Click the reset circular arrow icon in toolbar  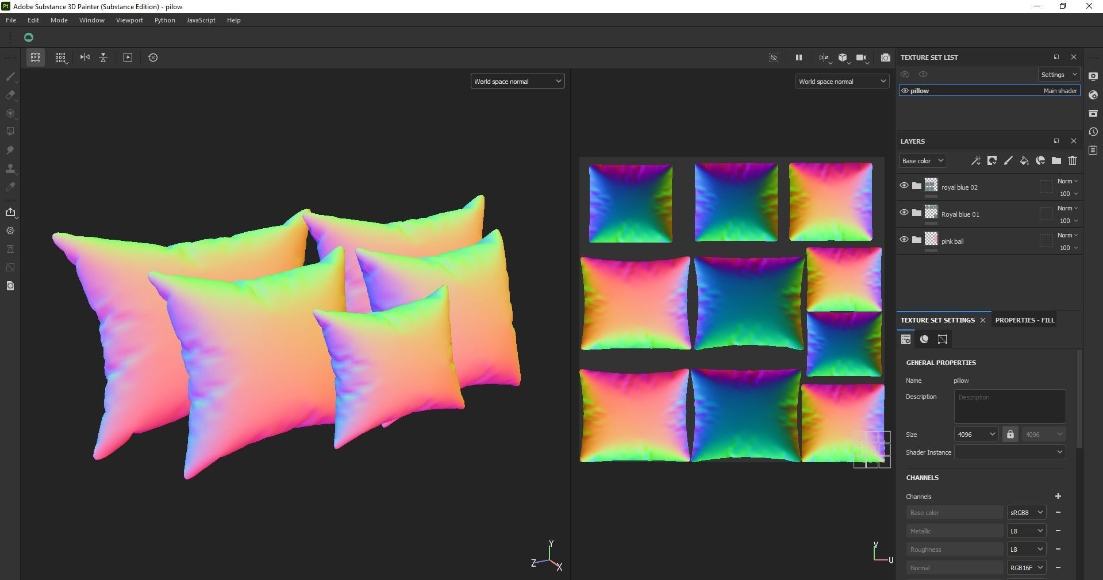[153, 57]
